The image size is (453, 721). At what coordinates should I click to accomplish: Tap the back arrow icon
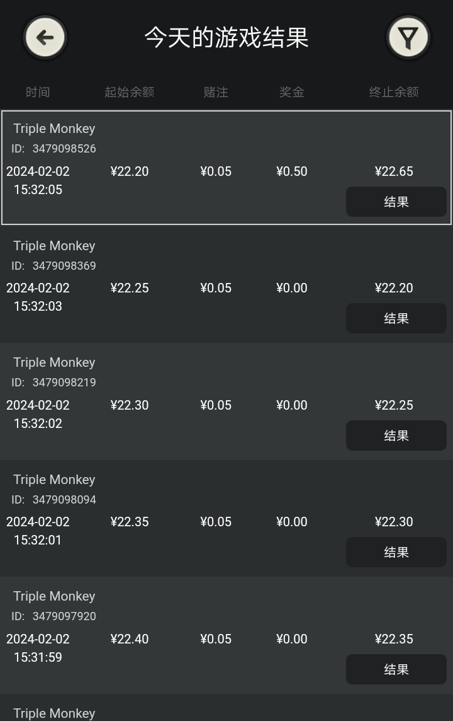click(x=45, y=38)
